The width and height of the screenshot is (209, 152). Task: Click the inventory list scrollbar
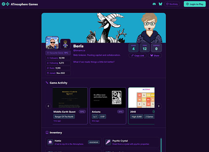click(161, 145)
